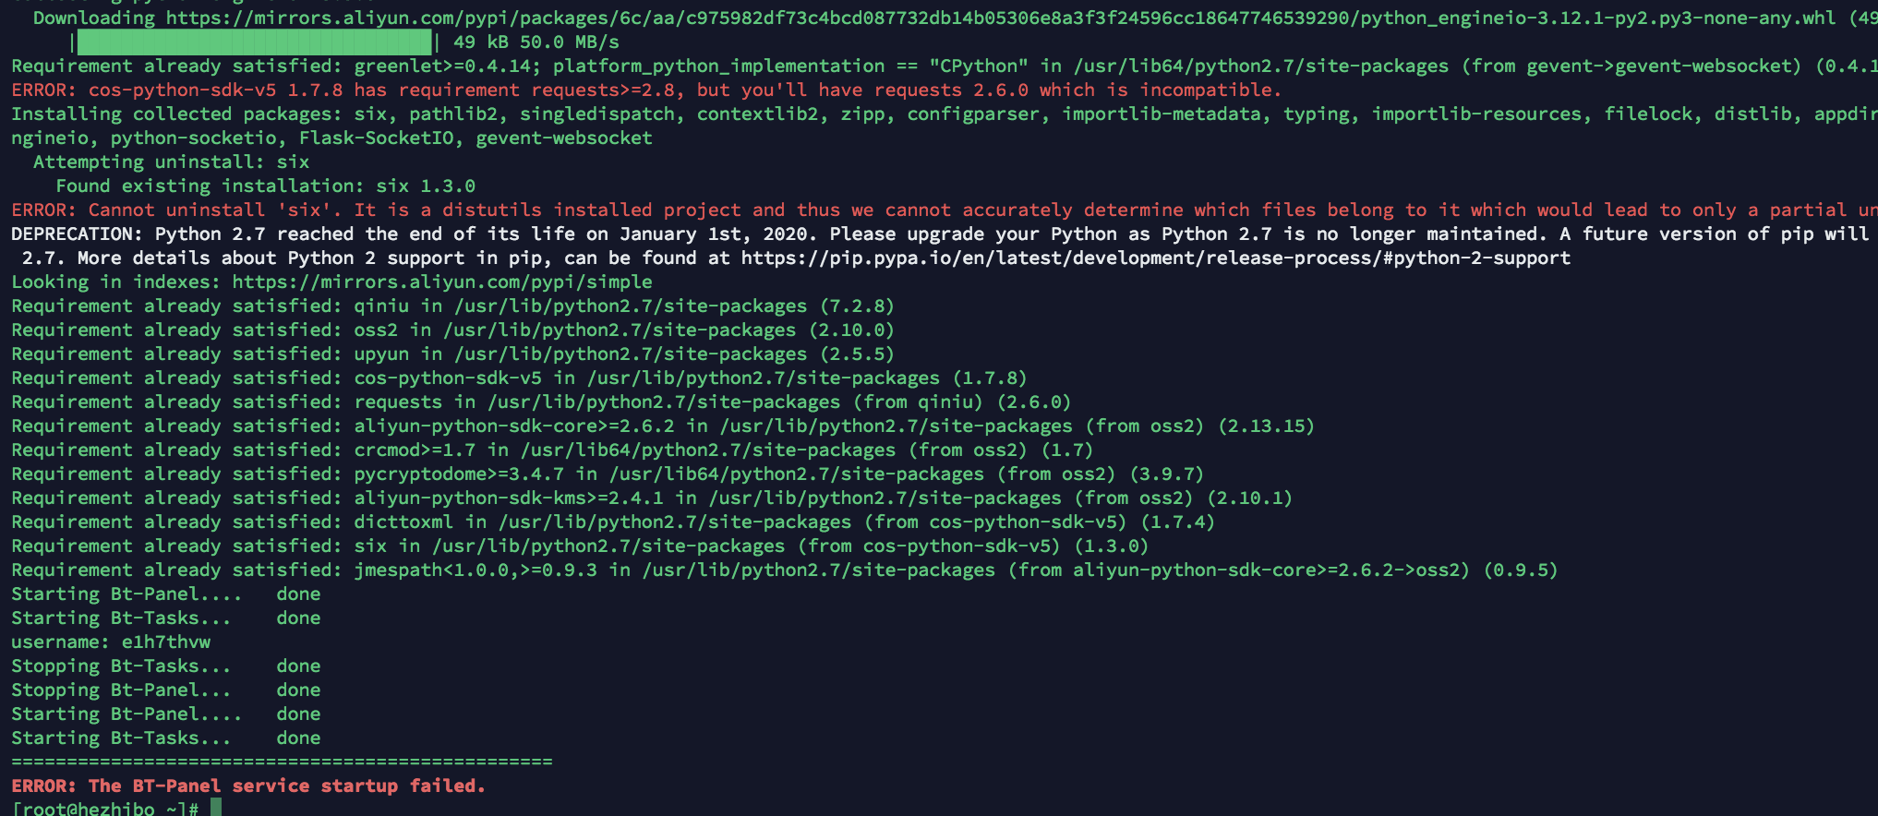Screen dimensions: 1878x816
Task: Click the mirrors.aliyun.com/pypi/simple index URL
Action: pos(442,282)
